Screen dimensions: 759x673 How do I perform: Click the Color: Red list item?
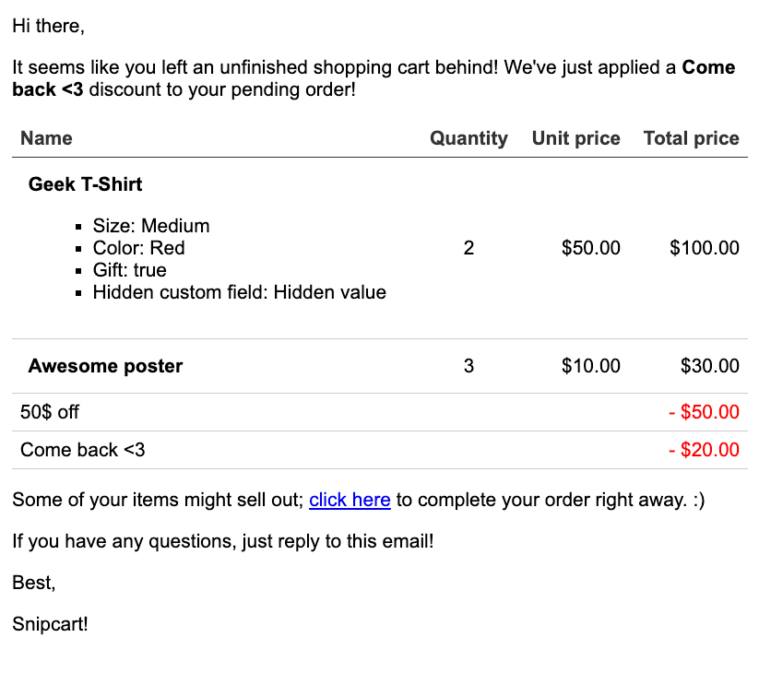pos(139,248)
